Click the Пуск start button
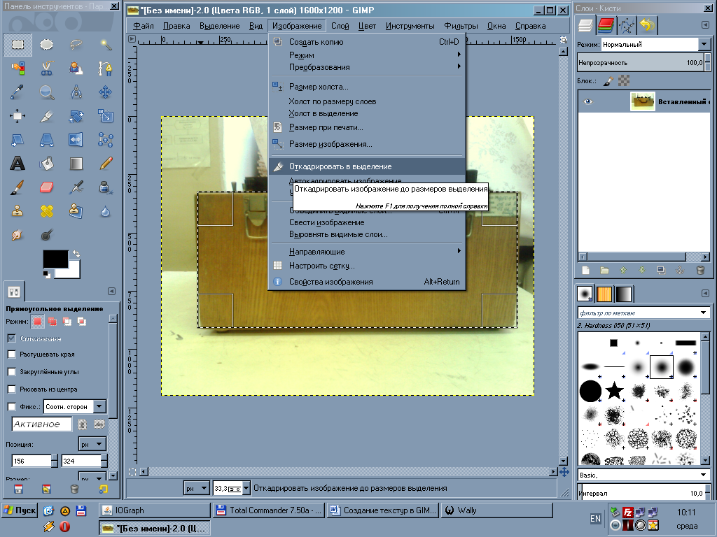Image resolution: width=717 pixels, height=537 pixels. tap(20, 510)
